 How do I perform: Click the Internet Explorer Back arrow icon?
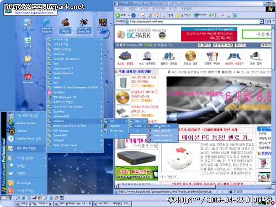118,15
